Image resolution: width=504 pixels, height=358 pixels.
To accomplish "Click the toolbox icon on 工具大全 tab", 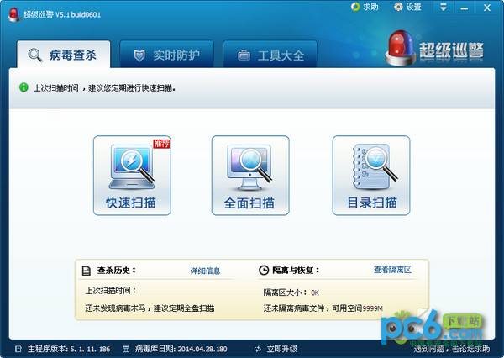I will tap(244, 55).
